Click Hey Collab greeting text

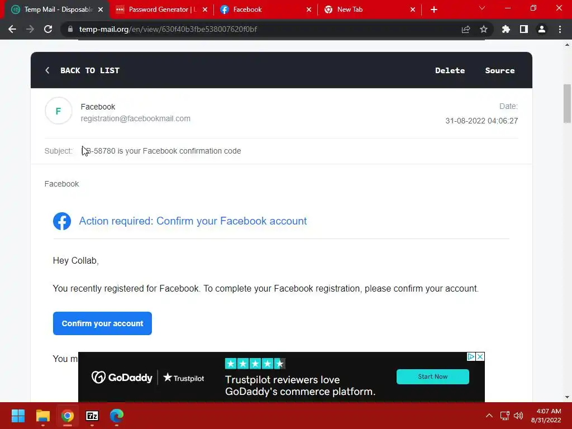(76, 260)
